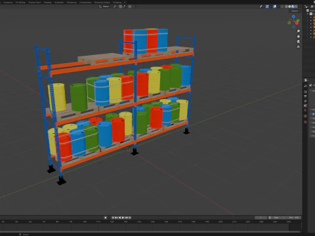Switch to material preview shading
The width and height of the screenshot is (315, 236).
coord(293,7)
